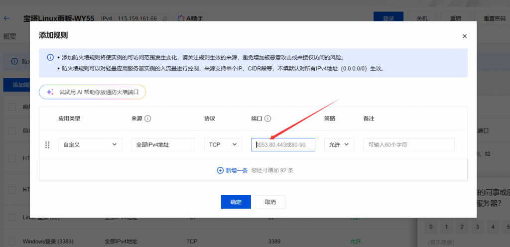The width and height of the screenshot is (510, 247).
Task: Click the info icon beside 来源
Action: (x=147, y=119)
